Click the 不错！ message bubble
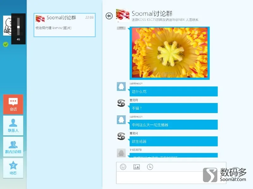Screen dimensions: 253x189 coord(174,108)
